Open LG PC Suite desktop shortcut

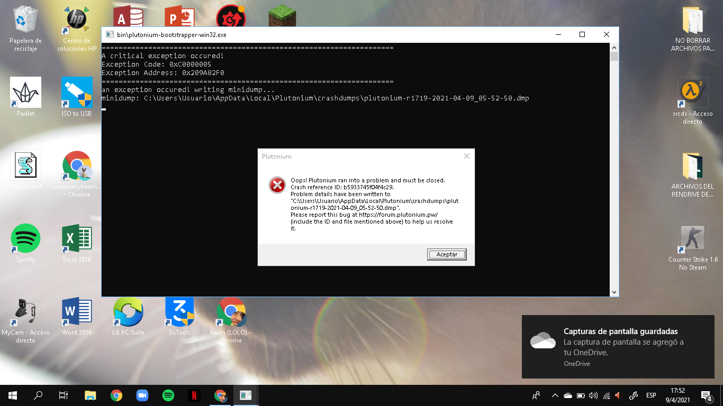(128, 316)
